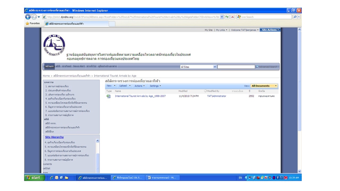Sort by the Type column header
Viewport: 340px width, 191px height.
coord(109,91)
